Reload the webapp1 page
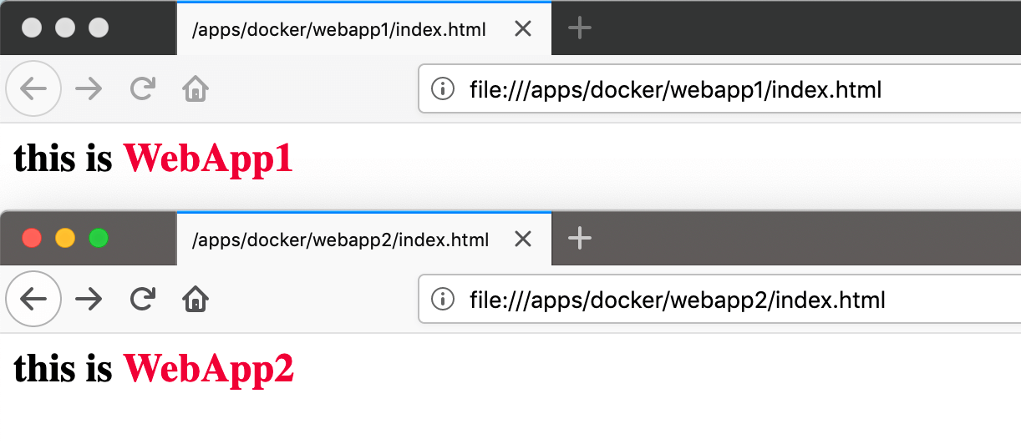 pyautogui.click(x=143, y=88)
